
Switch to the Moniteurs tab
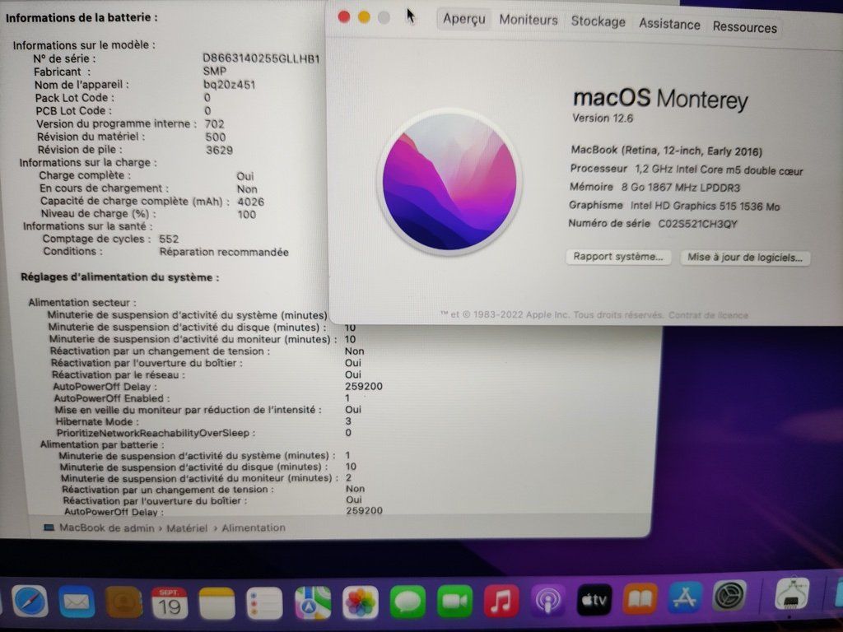529,20
